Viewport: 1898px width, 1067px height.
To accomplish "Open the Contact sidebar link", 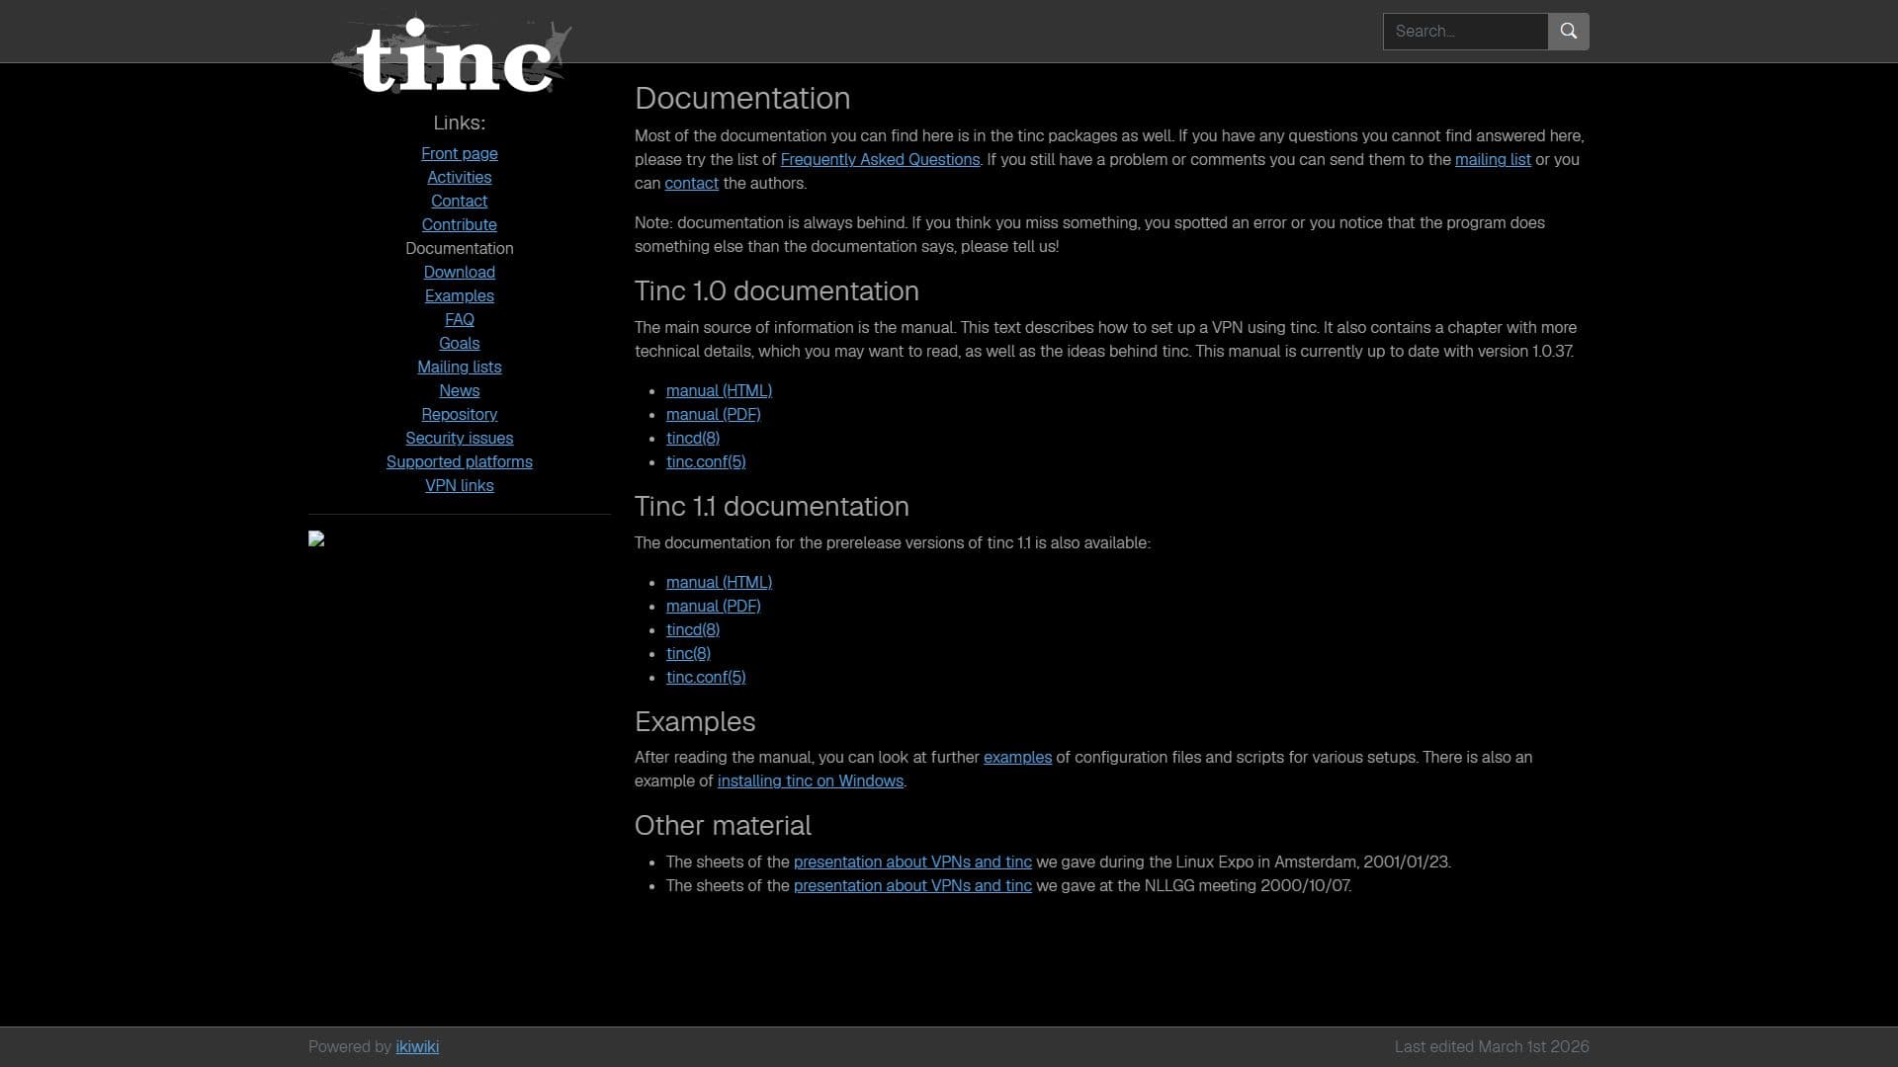I will point(460,201).
